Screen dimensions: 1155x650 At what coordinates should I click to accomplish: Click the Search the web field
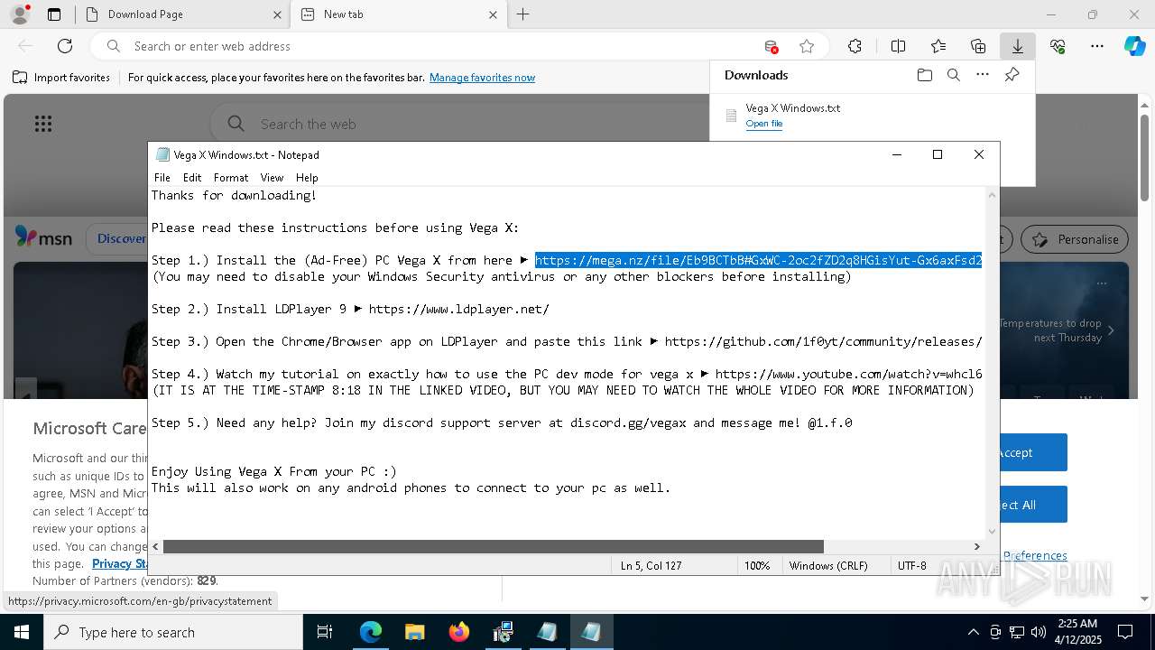460,124
